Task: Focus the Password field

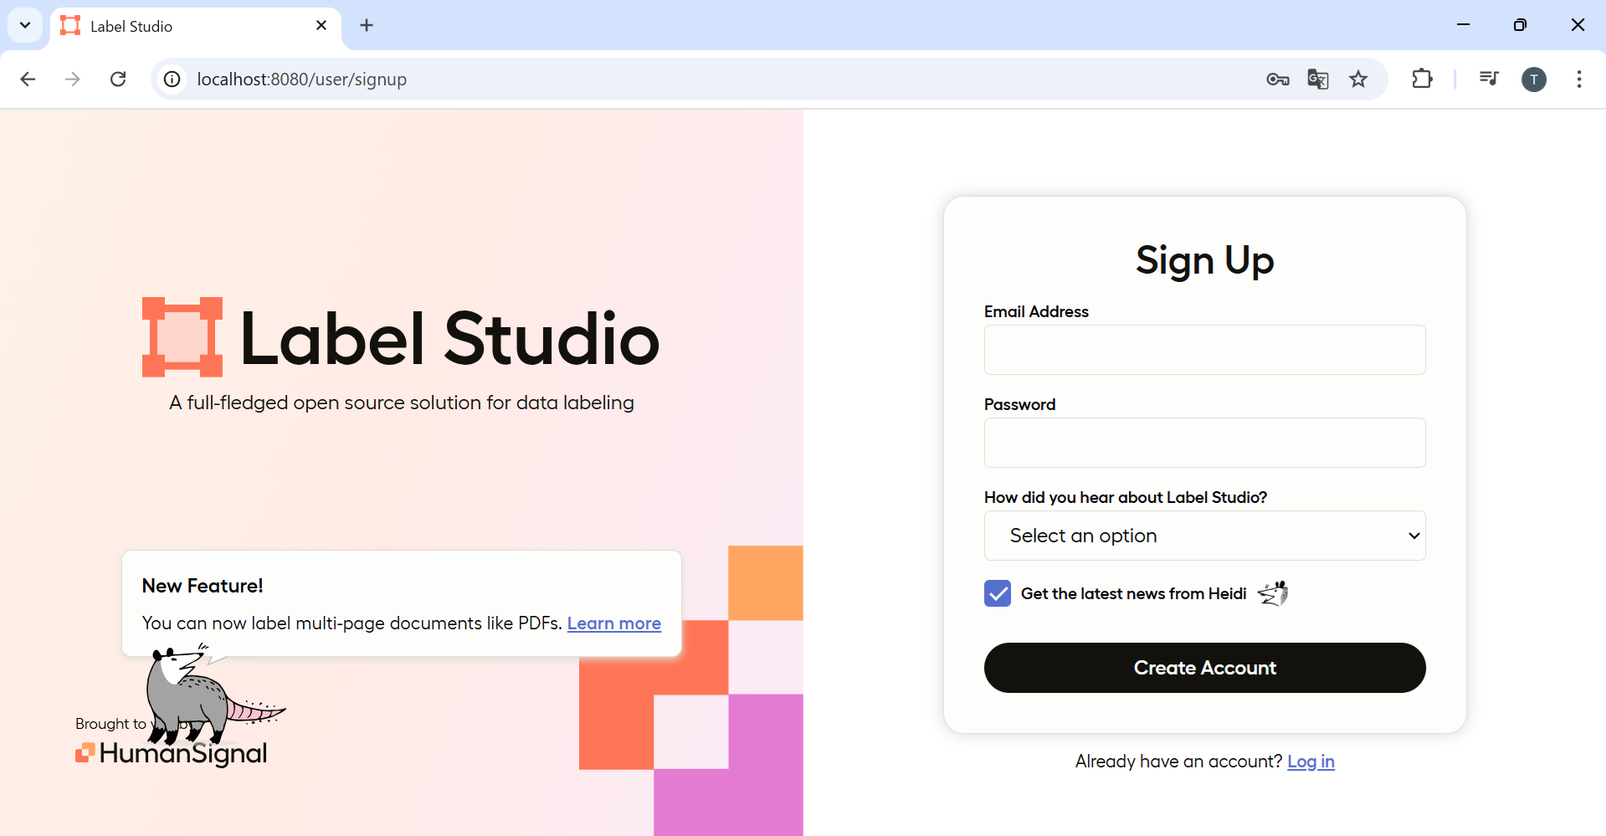Action: (1204, 443)
